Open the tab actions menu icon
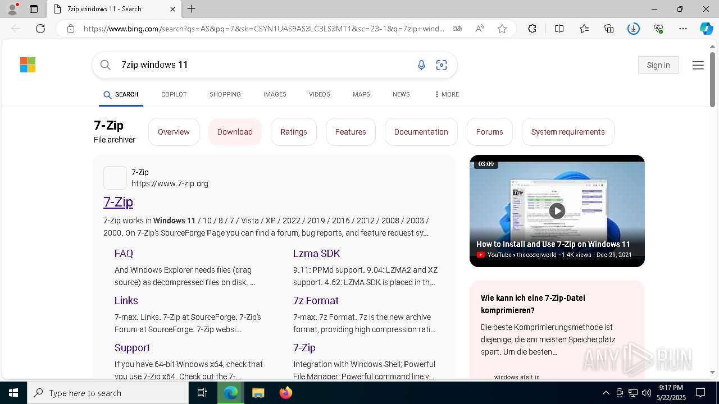Viewport: 719px width, 404px height. point(34,9)
